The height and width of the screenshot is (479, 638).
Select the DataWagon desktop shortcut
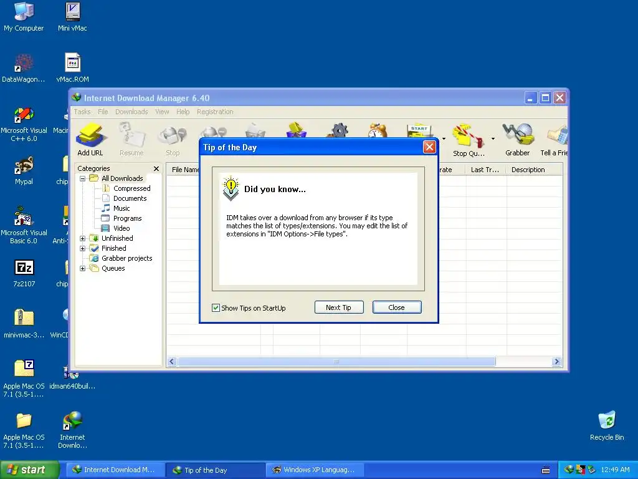24,68
